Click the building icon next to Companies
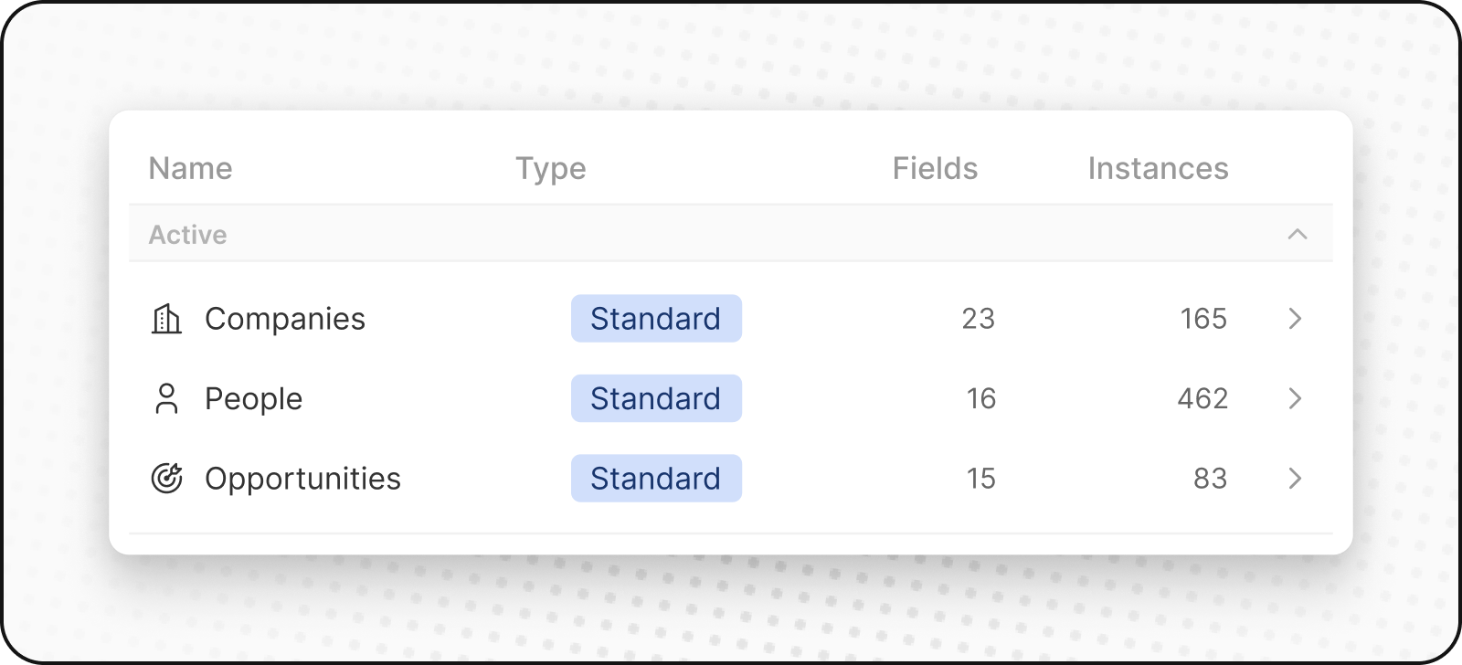 tap(165, 318)
